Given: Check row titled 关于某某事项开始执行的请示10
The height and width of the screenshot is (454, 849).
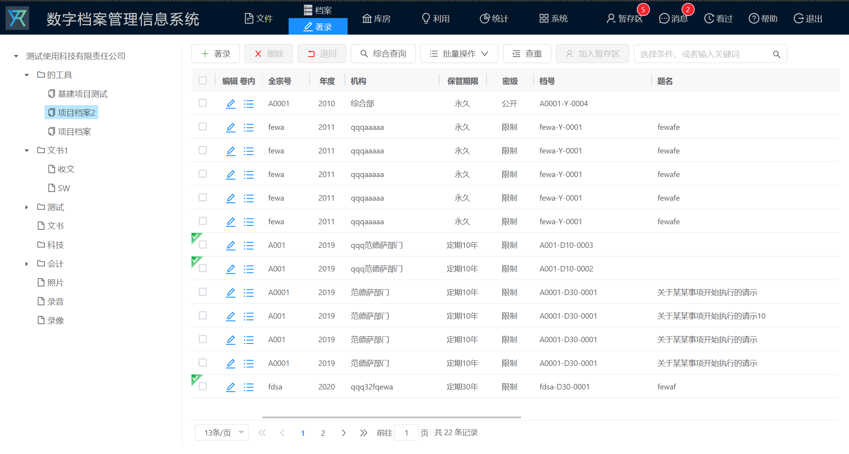Looking at the screenshot, I should (x=203, y=316).
